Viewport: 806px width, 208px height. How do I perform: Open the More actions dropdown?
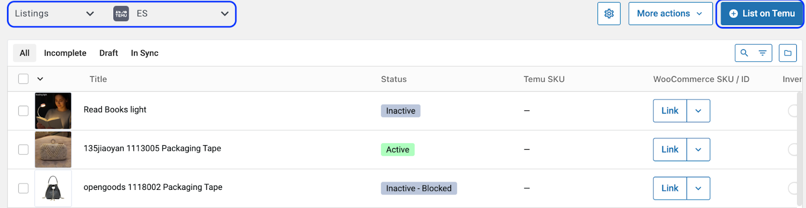click(x=669, y=14)
